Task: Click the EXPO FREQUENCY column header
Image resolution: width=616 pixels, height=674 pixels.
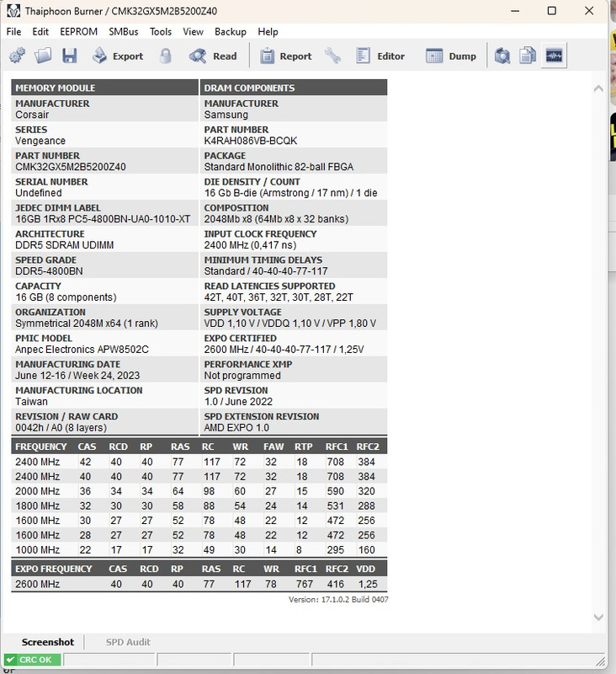Action: tap(54, 569)
